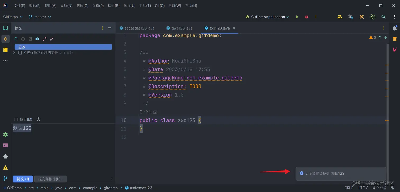Image resolution: width=400 pixels, height=192 pixels.
Task: Check the unversioned files checkbox
Action: (20, 52)
